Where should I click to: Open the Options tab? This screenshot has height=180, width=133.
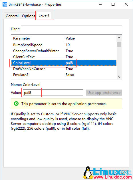tap(28, 16)
